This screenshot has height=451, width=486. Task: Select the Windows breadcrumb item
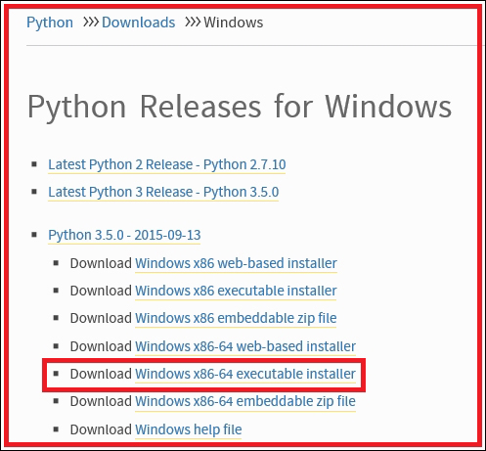coord(233,23)
